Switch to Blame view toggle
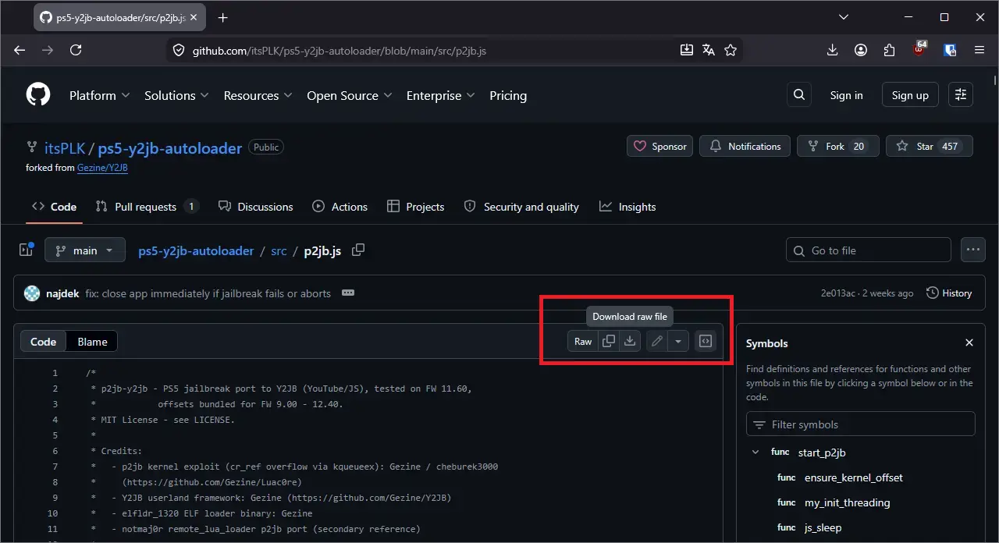999x543 pixels. click(92, 342)
